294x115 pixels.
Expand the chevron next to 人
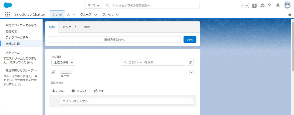74,15
